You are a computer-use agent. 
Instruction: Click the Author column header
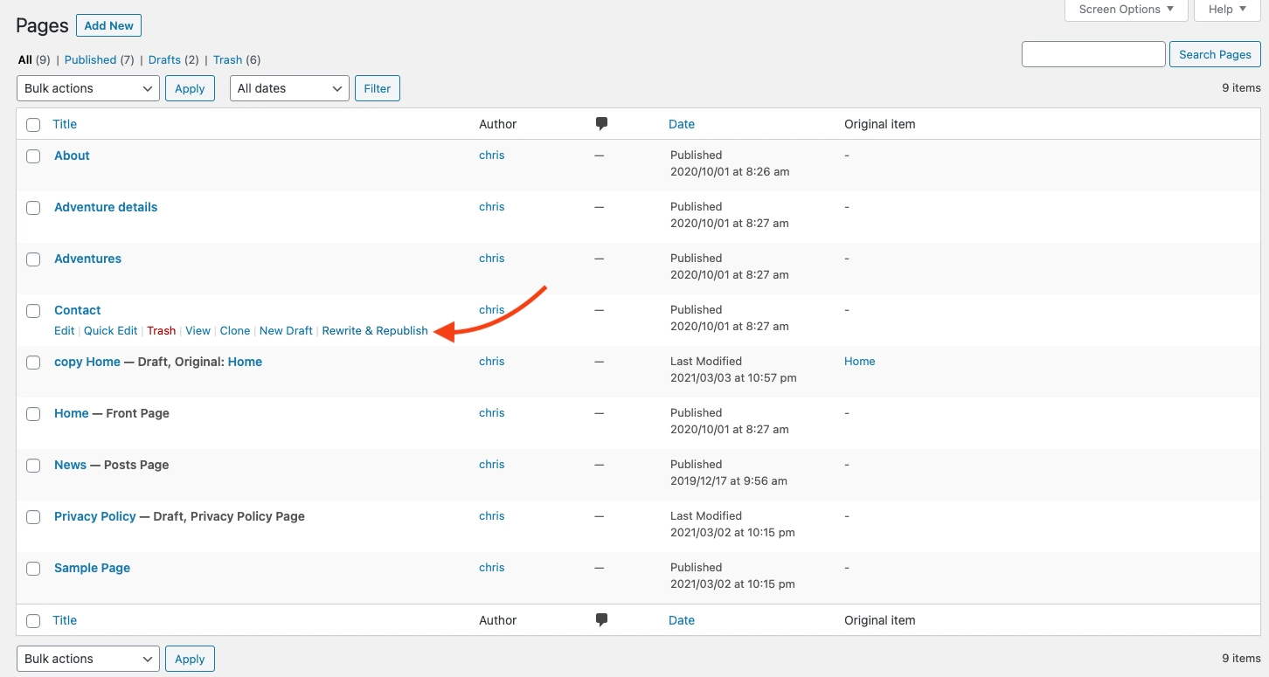(x=498, y=124)
